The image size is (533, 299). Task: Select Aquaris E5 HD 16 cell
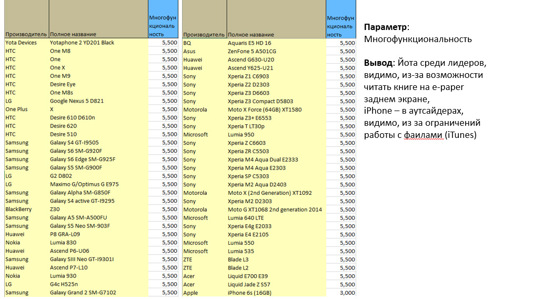[x=276, y=43]
